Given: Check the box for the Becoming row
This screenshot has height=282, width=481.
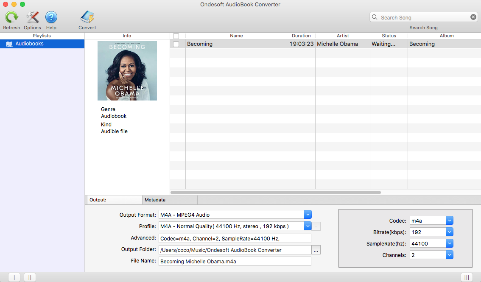Looking at the screenshot, I should (x=176, y=44).
